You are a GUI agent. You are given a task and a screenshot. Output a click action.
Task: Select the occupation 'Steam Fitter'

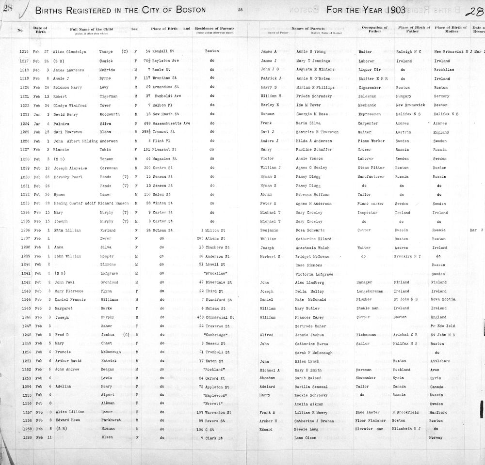click(x=371, y=168)
